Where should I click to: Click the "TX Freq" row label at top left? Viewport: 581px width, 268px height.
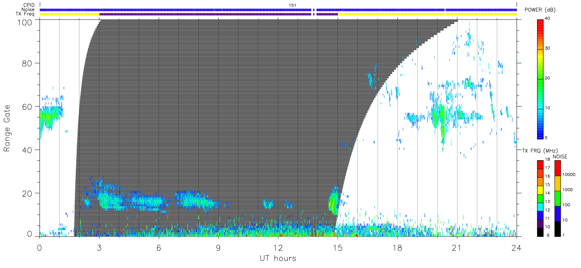pyautogui.click(x=26, y=14)
